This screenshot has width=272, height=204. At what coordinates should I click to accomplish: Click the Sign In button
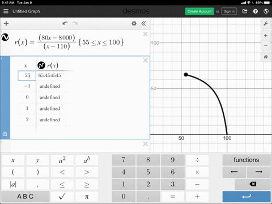(x=229, y=11)
